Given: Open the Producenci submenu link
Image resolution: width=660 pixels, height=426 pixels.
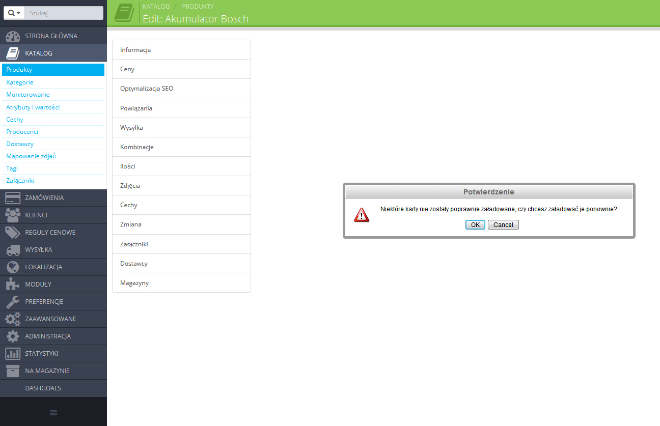Looking at the screenshot, I should click(22, 132).
